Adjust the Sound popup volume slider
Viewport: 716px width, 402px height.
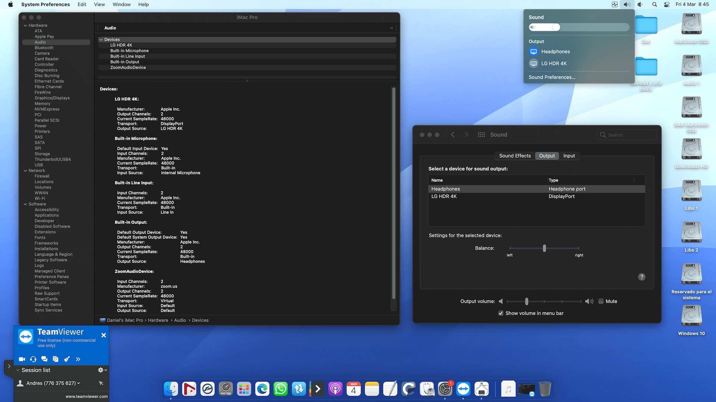tap(579, 27)
